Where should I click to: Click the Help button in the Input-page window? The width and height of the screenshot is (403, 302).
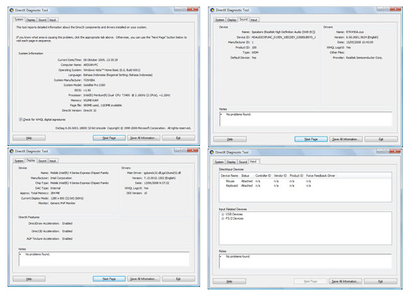tap(229, 281)
